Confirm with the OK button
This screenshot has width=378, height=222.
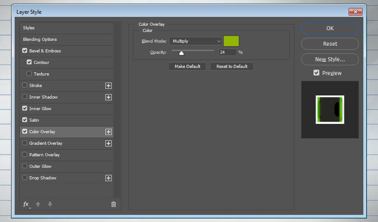point(330,28)
